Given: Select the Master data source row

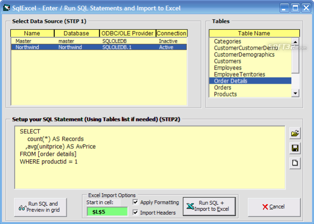Looking at the screenshot, I should [99, 41].
